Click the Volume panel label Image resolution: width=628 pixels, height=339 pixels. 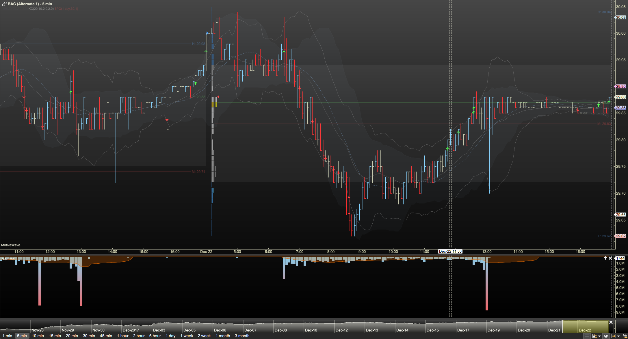8,259
